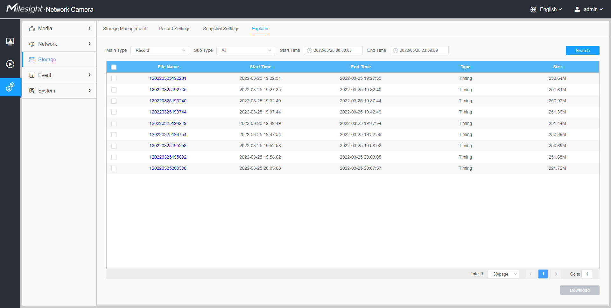Screen dimensions: 611x308
Task: Expand the Sub Type All dropdown
Action: [246, 51]
